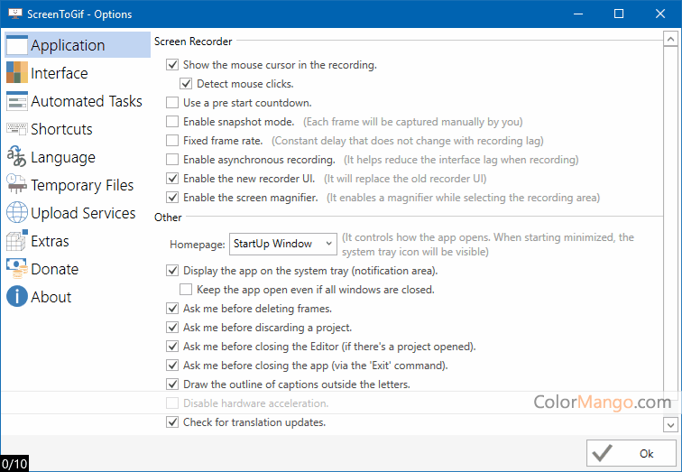682x472 pixels.
Task: Click the Automated Tasks sidebar icon
Action: 17,101
